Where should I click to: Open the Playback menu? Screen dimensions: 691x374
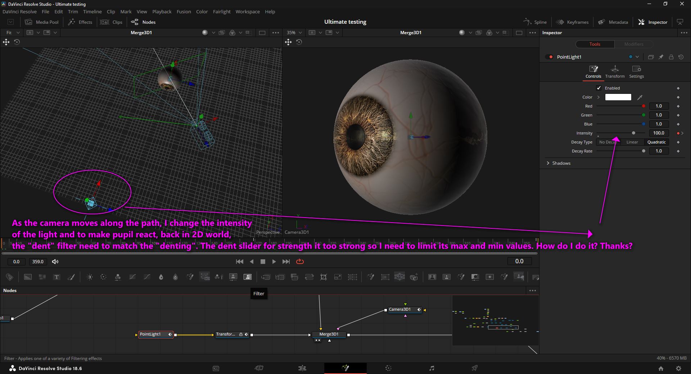click(x=162, y=12)
